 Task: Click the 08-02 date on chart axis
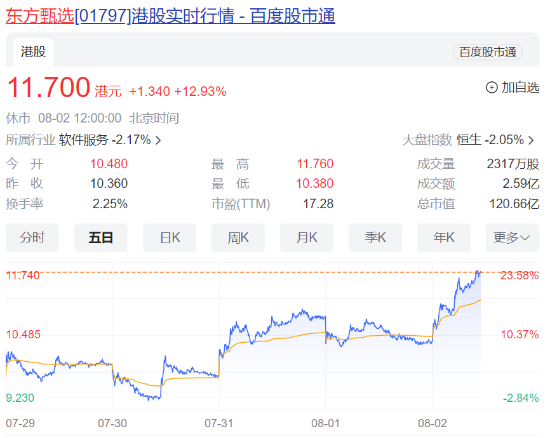pyautogui.click(x=433, y=423)
